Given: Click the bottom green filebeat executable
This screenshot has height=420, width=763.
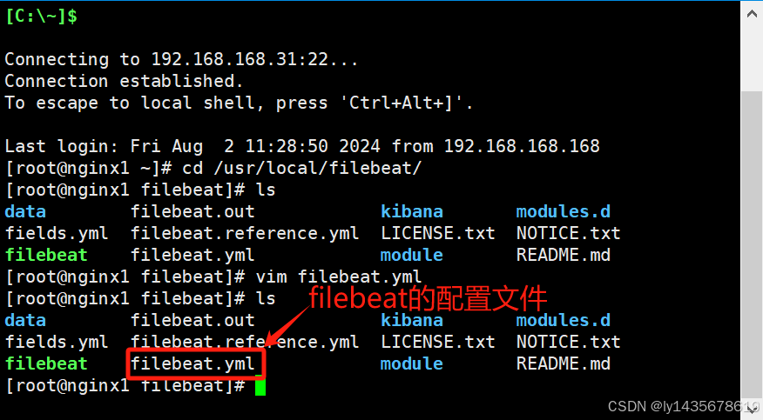Looking at the screenshot, I should tap(46, 363).
